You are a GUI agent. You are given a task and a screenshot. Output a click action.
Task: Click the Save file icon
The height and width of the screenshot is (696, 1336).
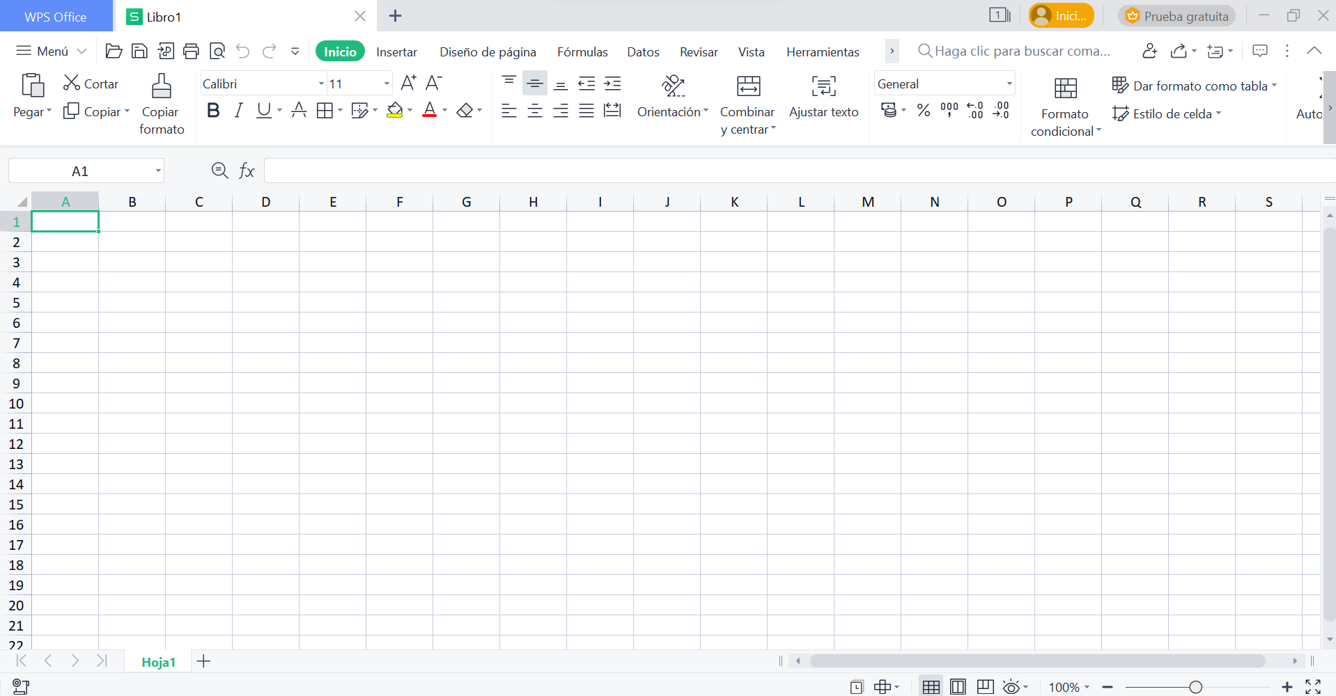coord(139,51)
